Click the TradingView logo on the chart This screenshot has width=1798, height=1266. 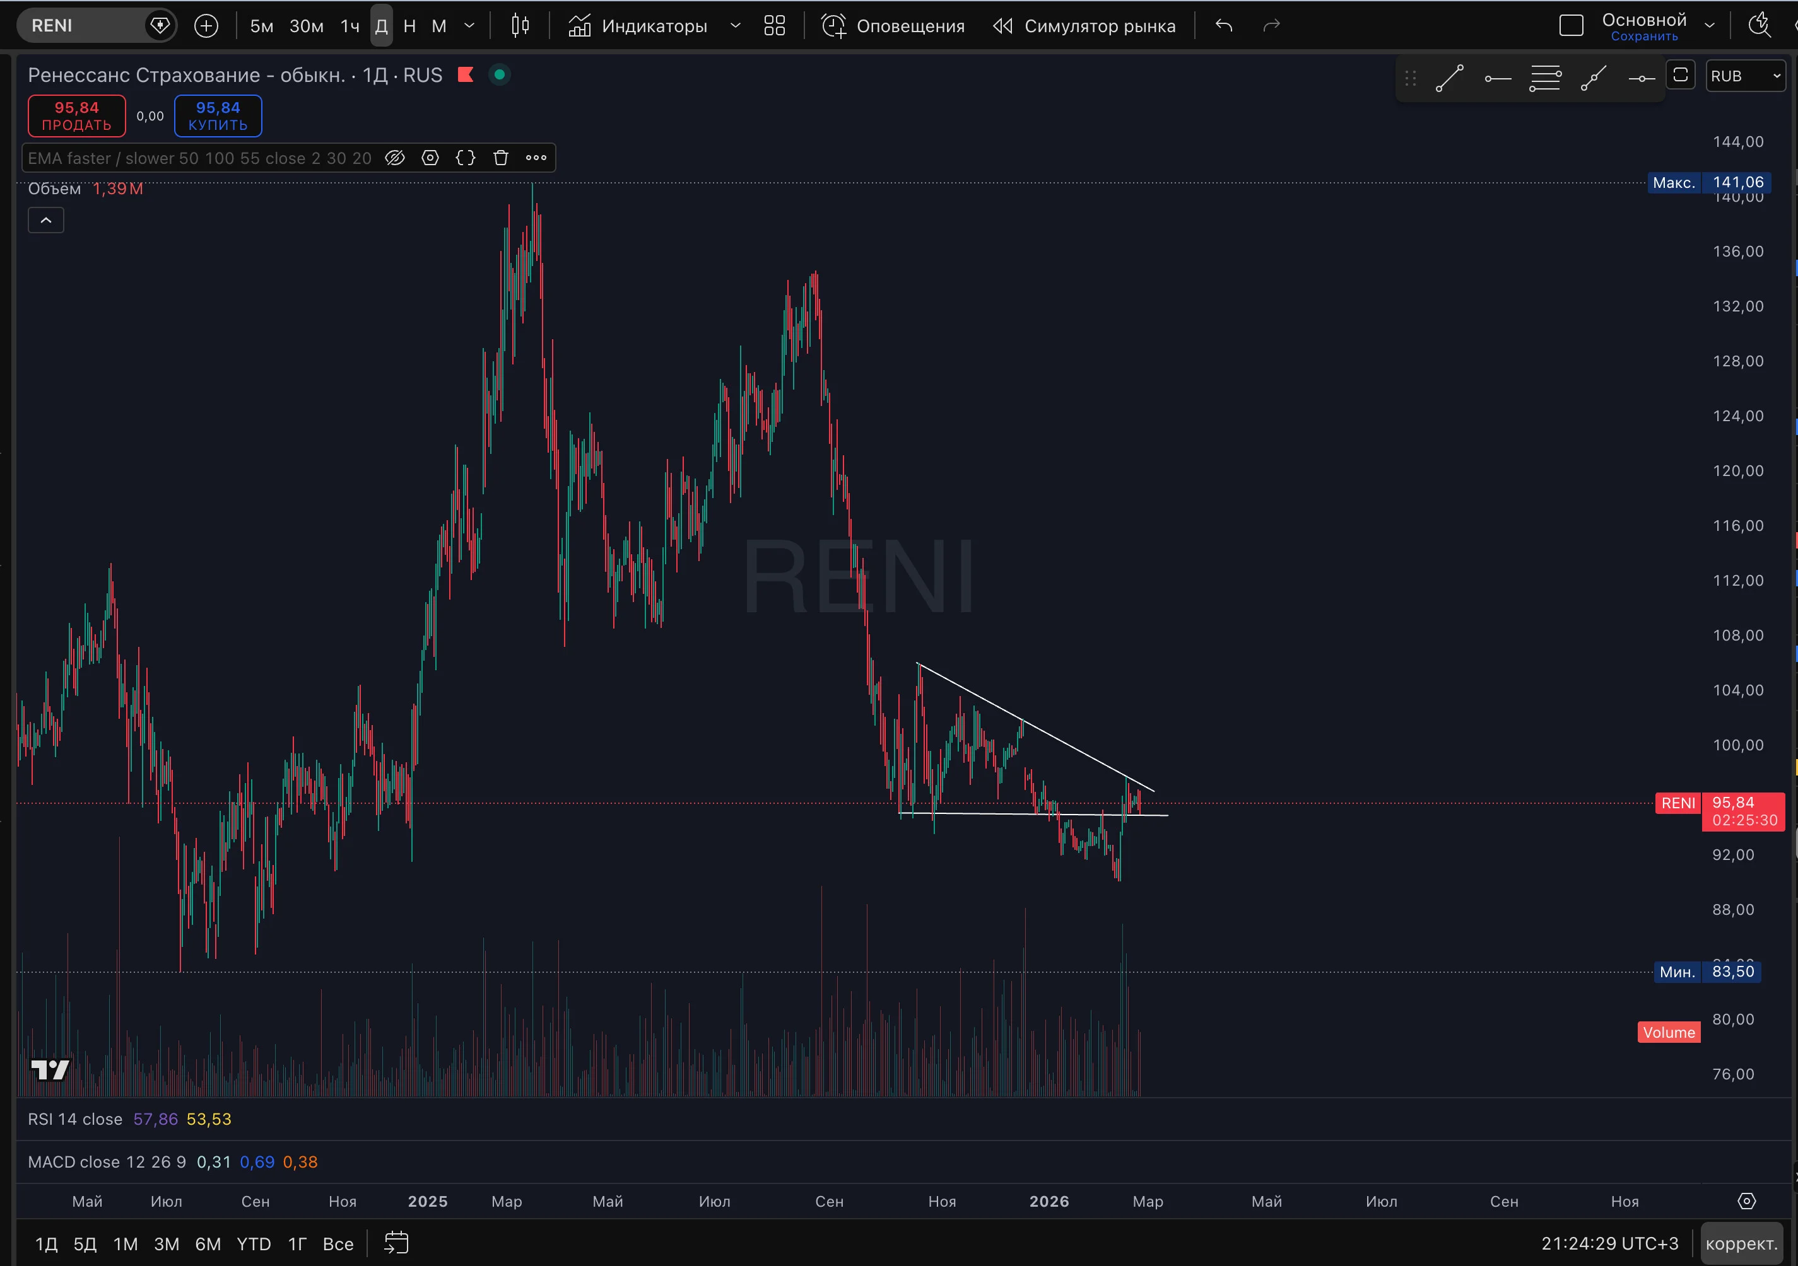point(50,1069)
